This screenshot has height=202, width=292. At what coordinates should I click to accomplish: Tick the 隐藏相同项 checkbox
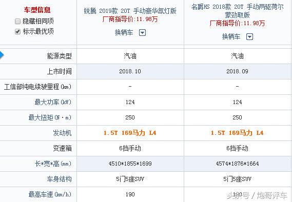[17, 22]
